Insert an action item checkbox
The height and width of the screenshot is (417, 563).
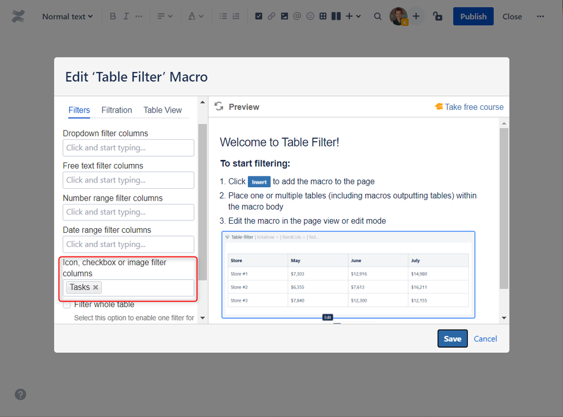(x=259, y=16)
